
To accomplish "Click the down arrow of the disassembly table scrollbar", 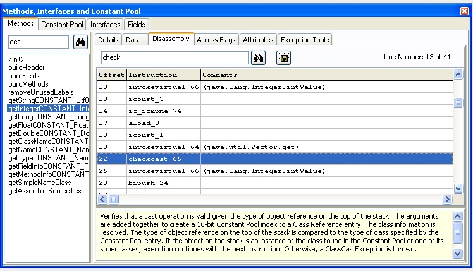I will click(458, 189).
